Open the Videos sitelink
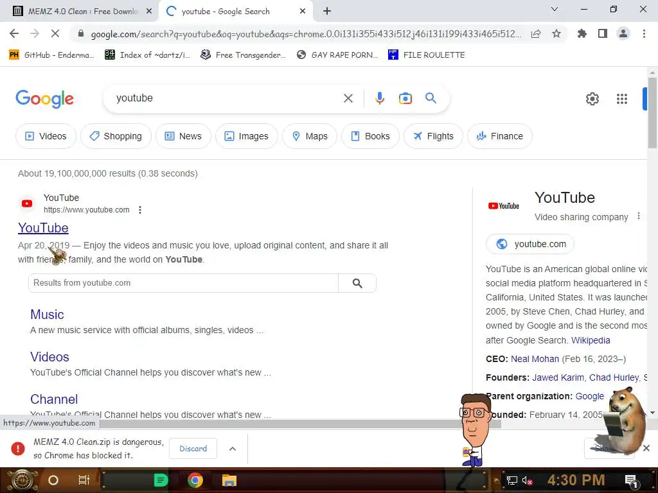The width and height of the screenshot is (658, 493). (x=49, y=357)
